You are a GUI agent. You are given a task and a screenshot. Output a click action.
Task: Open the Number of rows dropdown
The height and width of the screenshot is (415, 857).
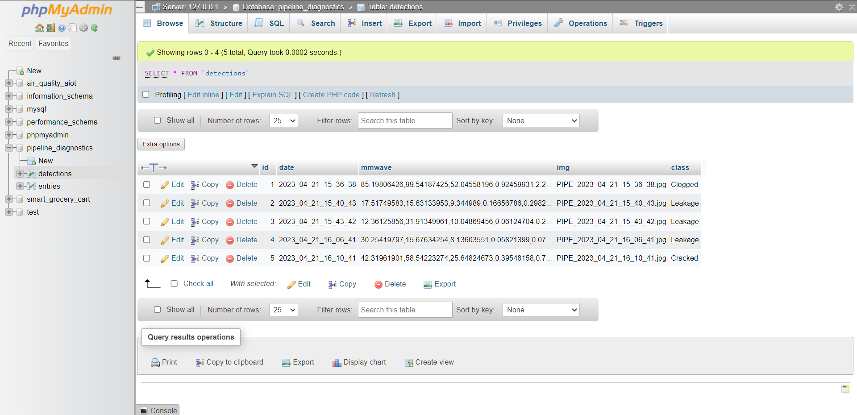click(x=283, y=120)
